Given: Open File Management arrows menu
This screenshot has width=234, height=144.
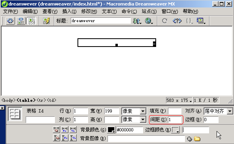Looking at the screenshot, I should click(137, 21).
